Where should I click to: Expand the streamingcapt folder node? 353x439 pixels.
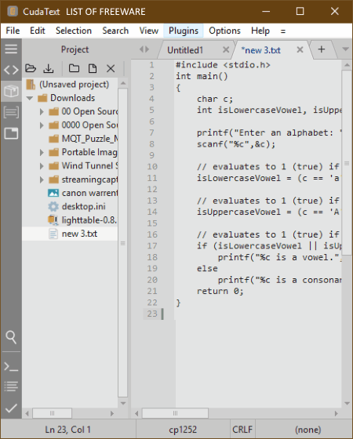pyautogui.click(x=42, y=180)
